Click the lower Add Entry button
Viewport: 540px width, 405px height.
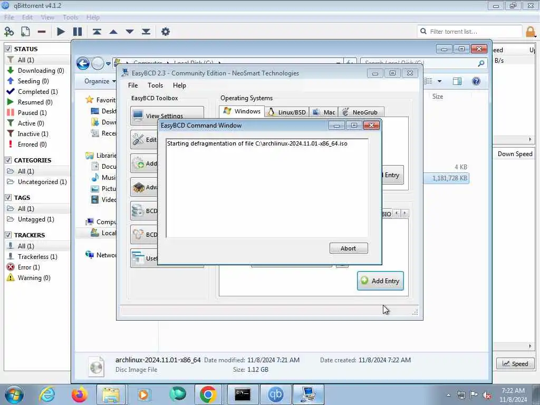pyautogui.click(x=380, y=281)
